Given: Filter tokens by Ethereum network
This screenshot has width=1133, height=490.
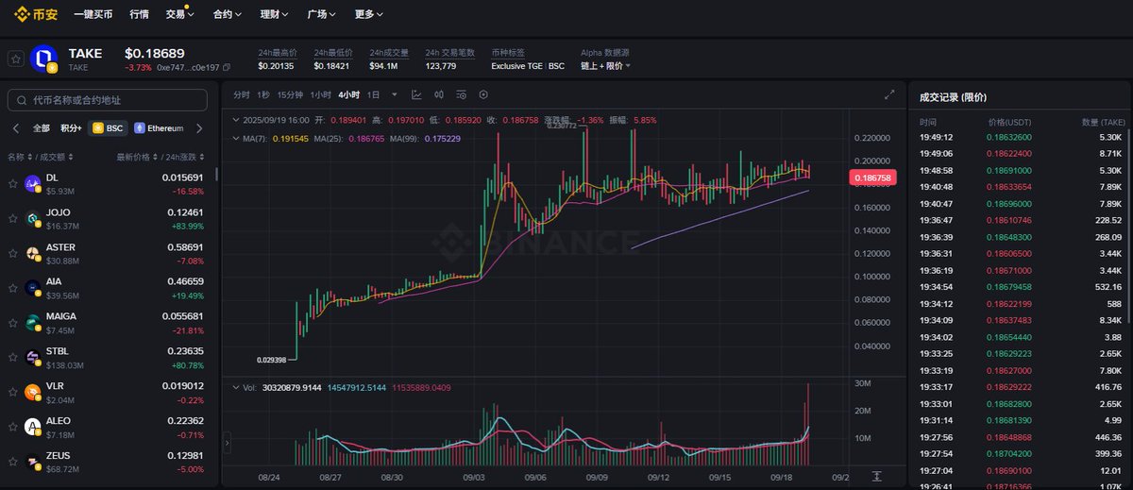Looking at the screenshot, I should pyautogui.click(x=159, y=127).
